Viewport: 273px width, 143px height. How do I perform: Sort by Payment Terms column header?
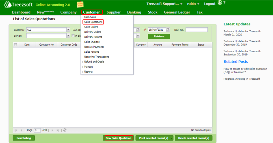(x=180, y=45)
